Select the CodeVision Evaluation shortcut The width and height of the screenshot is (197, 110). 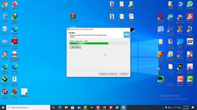(161, 18)
